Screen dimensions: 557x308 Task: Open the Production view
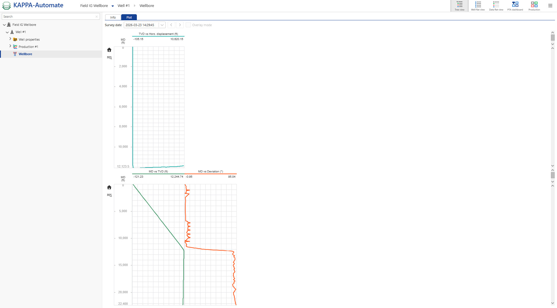tap(534, 5)
